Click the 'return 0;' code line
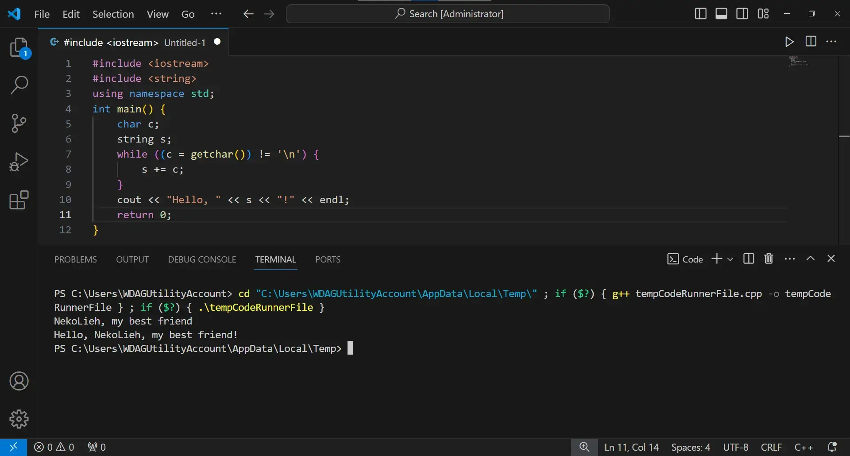This screenshot has width=850, height=456. [144, 215]
